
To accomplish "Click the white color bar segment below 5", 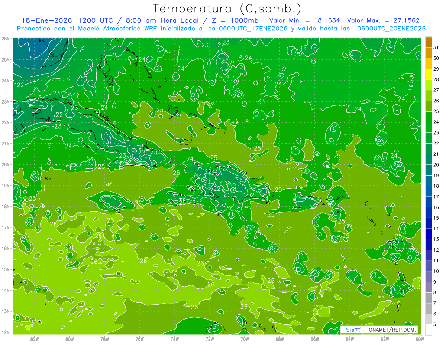I will (429, 330).
